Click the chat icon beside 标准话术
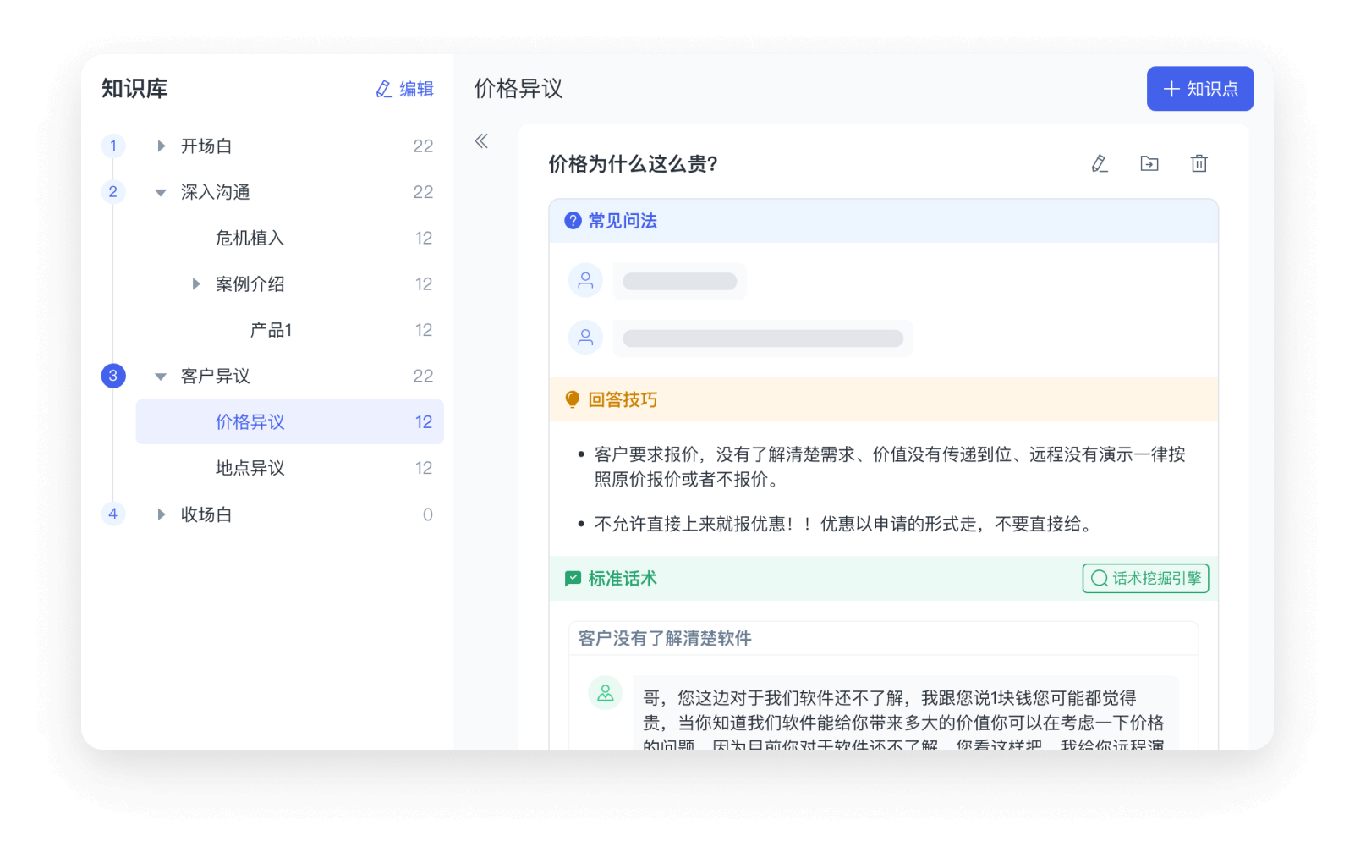The image size is (1355, 858). (573, 579)
